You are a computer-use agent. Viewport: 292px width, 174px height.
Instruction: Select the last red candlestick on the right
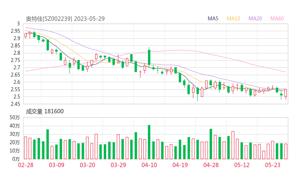[286, 93]
